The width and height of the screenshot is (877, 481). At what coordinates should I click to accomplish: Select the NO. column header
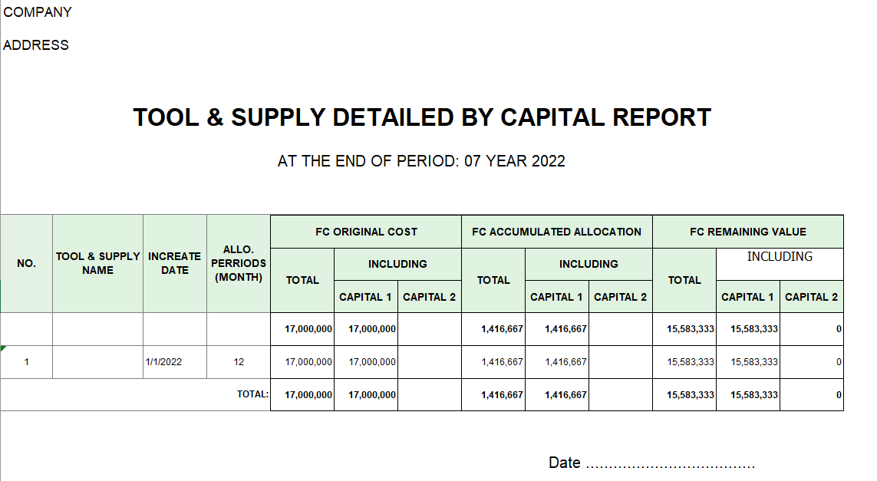tap(26, 263)
